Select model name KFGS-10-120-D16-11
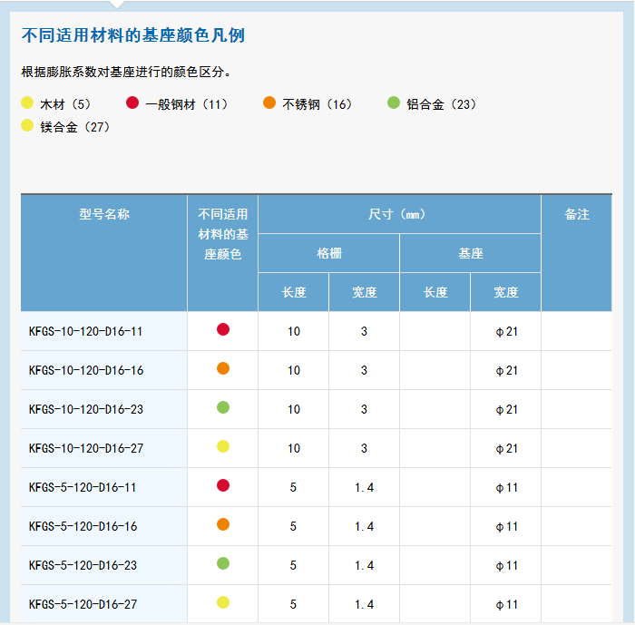 [85, 332]
